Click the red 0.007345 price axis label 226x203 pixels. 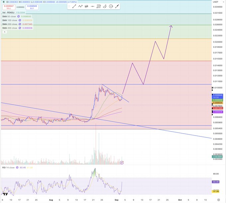(x=218, y=108)
